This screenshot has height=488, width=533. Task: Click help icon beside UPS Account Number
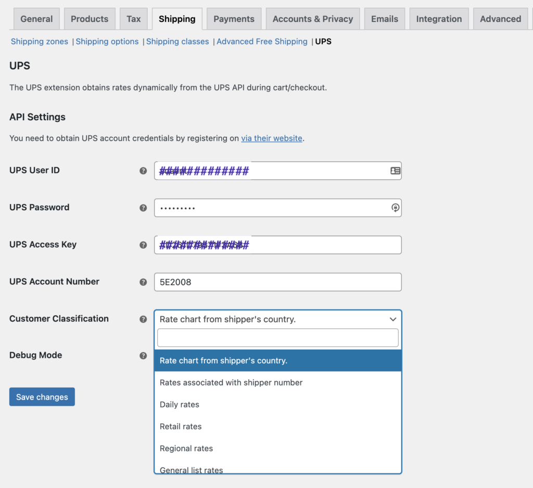pyautogui.click(x=143, y=282)
